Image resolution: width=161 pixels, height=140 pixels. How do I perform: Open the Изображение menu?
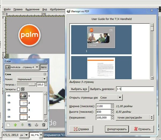tap(57, 9)
